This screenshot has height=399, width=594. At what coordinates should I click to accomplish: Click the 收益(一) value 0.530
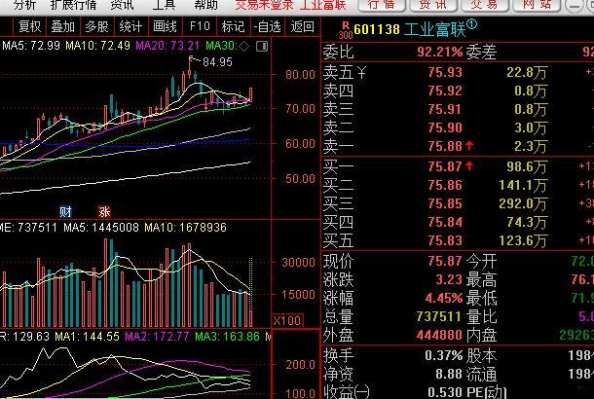point(445,392)
